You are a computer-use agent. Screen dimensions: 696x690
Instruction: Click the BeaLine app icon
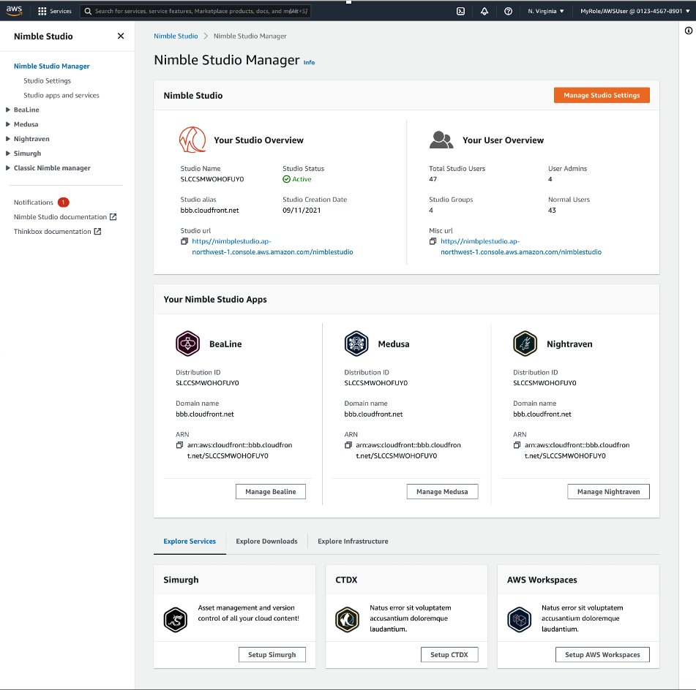pos(188,344)
